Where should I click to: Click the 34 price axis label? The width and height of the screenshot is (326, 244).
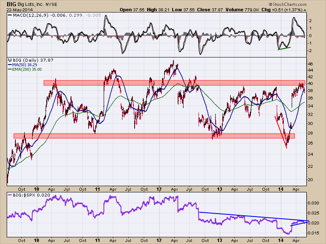click(x=310, y=106)
